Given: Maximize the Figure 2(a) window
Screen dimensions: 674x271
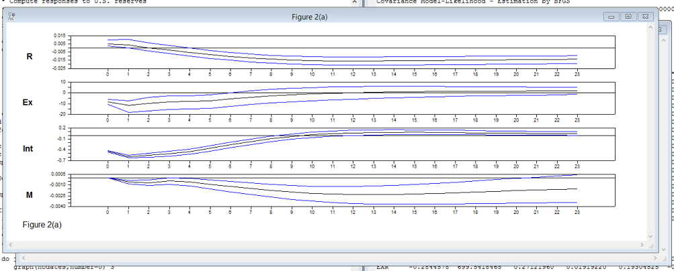Looking at the screenshot, I should (x=628, y=17).
